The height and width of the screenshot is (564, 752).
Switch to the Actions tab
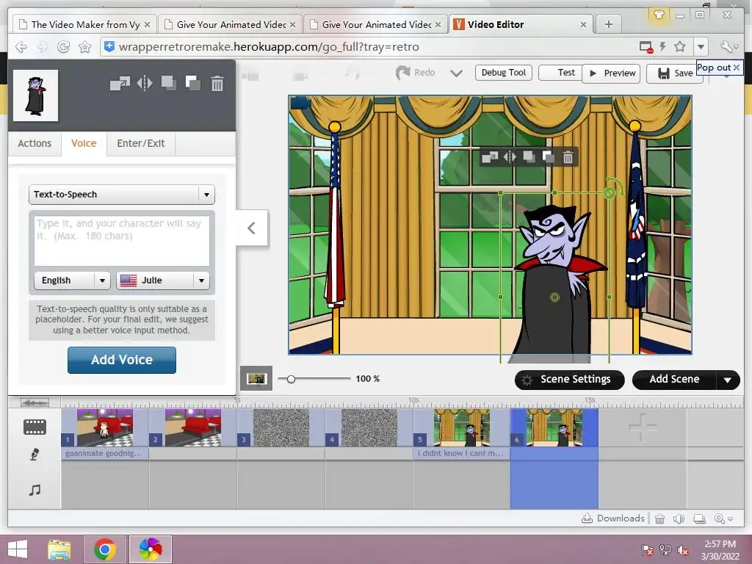[x=35, y=143]
